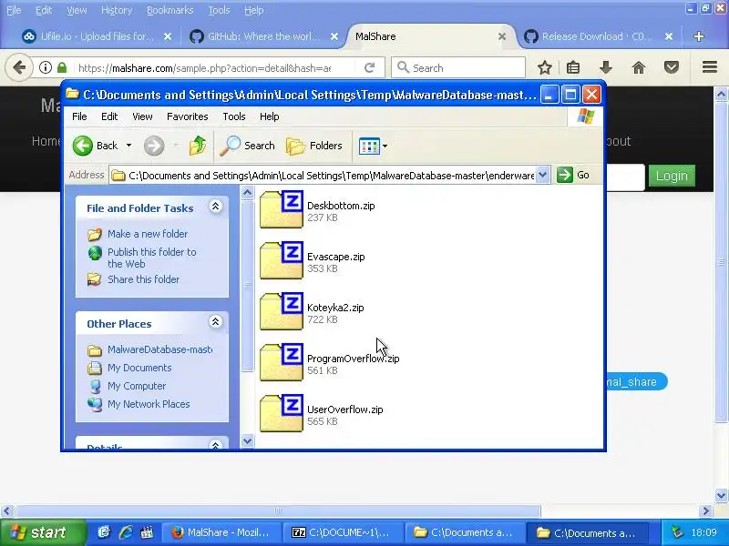Click the Firefox home icon
This screenshot has height=546, width=729.
pos(639,67)
